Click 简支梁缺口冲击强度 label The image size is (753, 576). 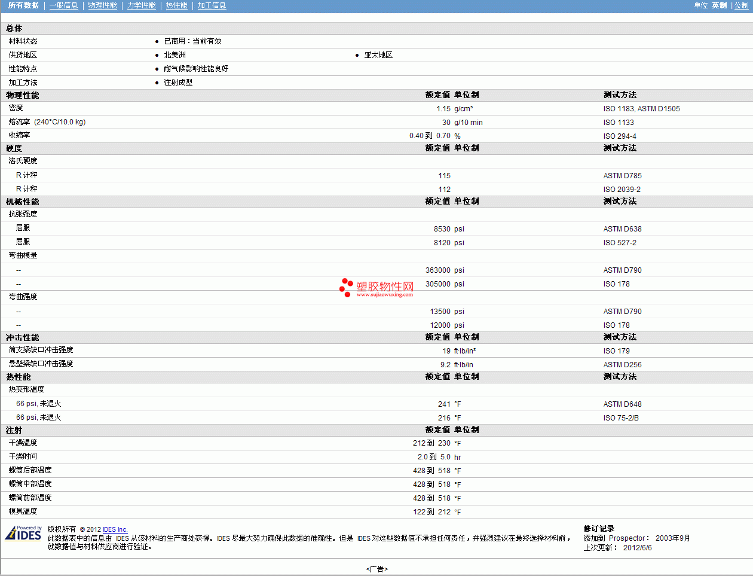[x=41, y=350]
